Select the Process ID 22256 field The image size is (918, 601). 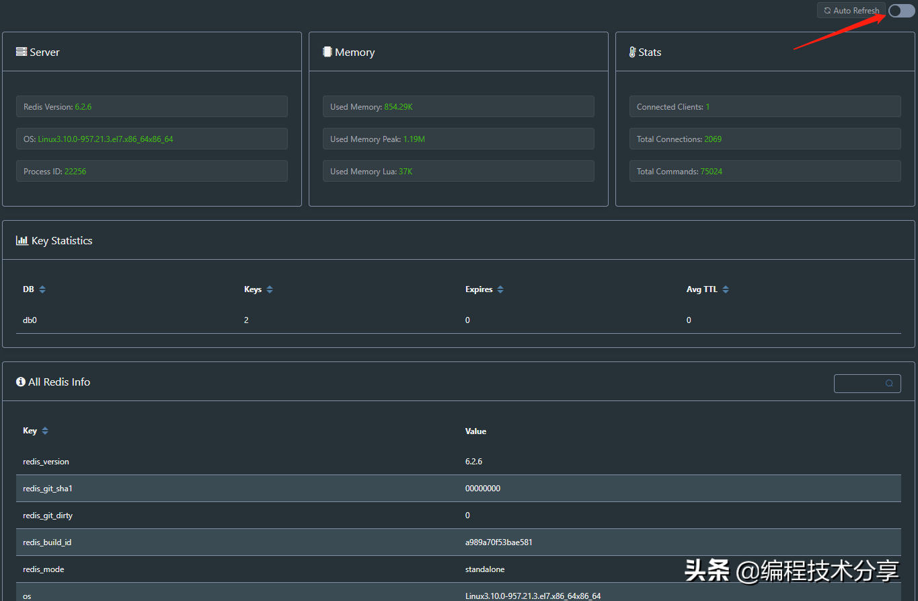(x=152, y=171)
